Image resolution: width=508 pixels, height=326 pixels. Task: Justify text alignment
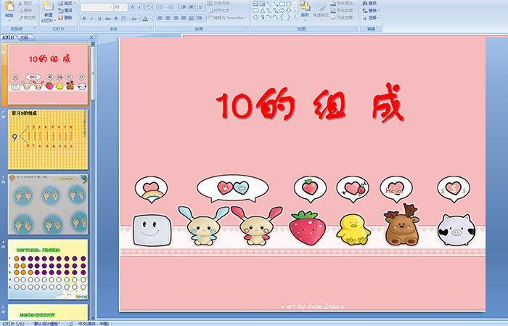pyautogui.click(x=184, y=18)
